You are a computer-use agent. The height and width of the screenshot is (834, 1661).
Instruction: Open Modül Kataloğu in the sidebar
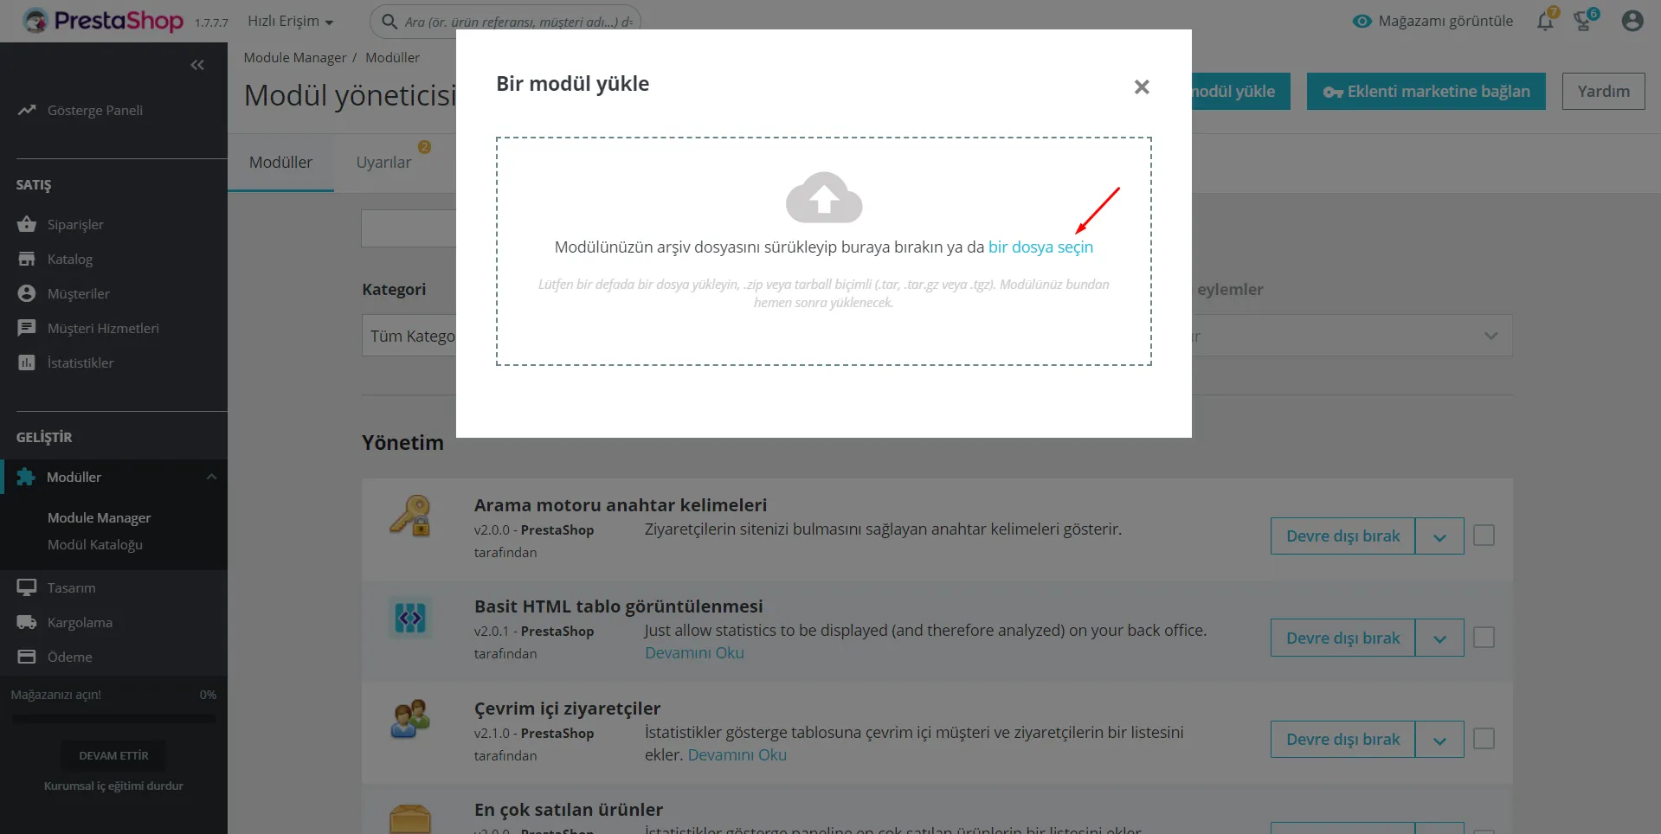pyautogui.click(x=95, y=544)
